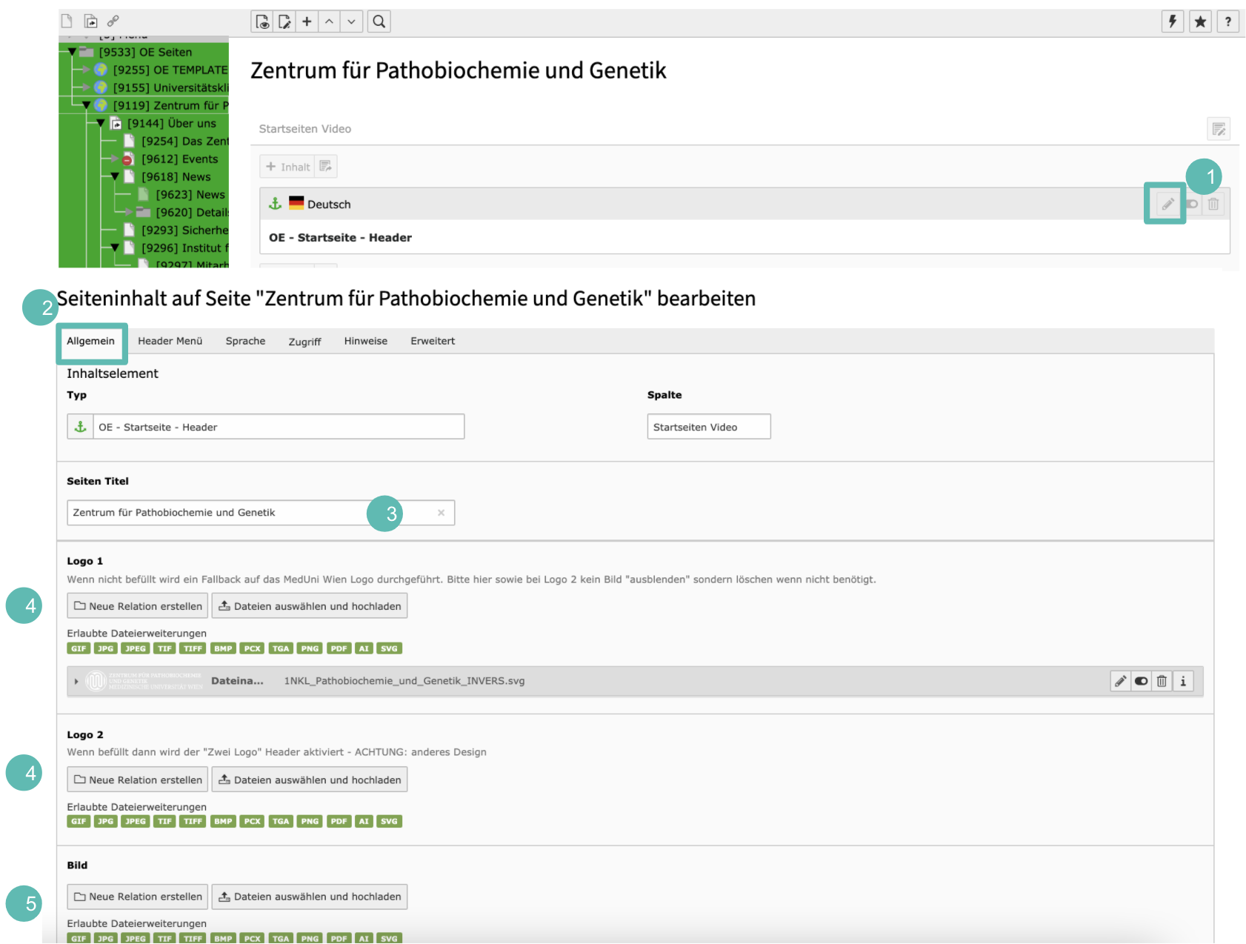Screen dimensions: 1246x944
Task: Toggle visibility of INVERS.svg file relation
Action: click(x=1142, y=681)
